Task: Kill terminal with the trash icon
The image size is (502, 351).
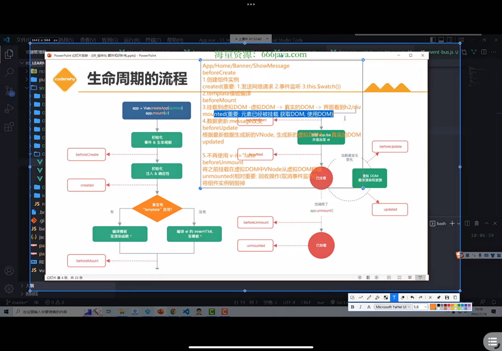Action: [x=477, y=223]
